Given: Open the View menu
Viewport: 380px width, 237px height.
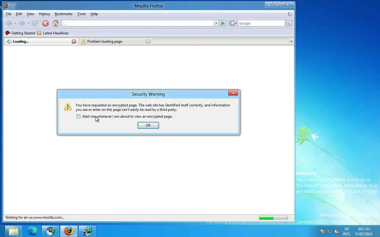Looking at the screenshot, I should (30, 14).
